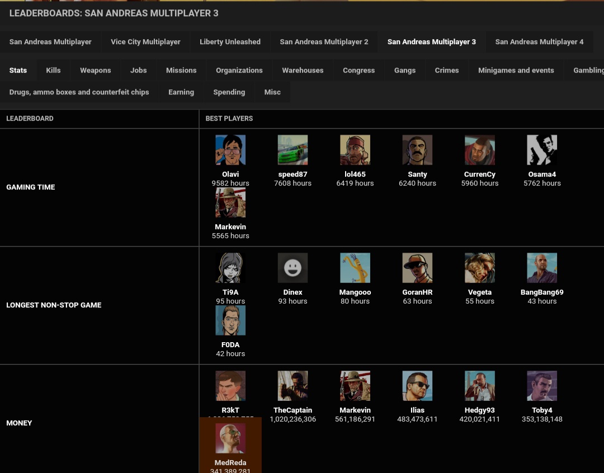Image resolution: width=604 pixels, height=473 pixels.
Task: Open speed87's race car avatar
Action: click(x=292, y=150)
